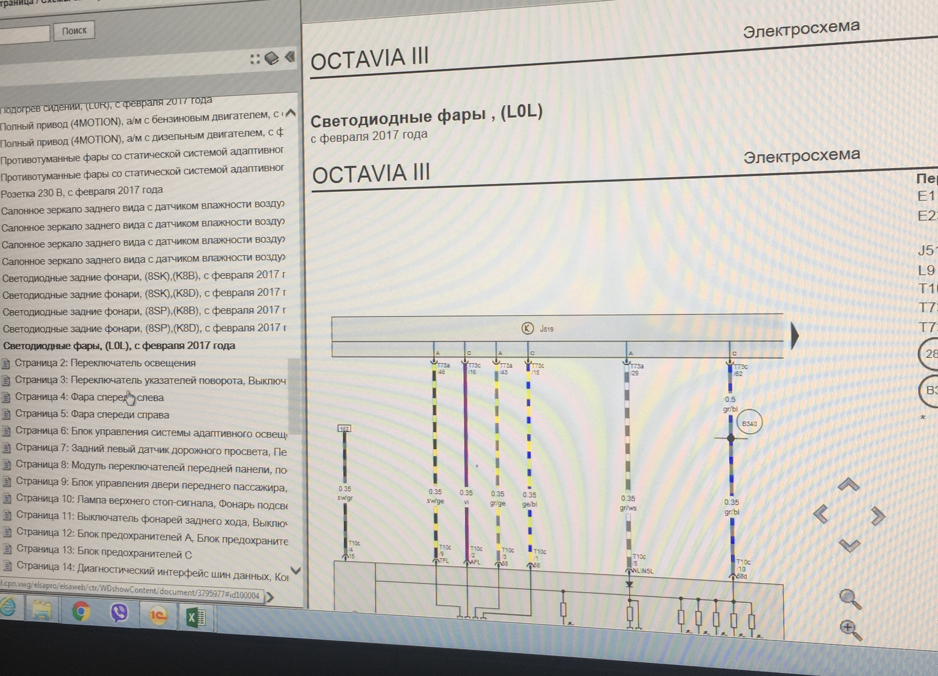
Task: Open Светодиодные задние фонари (8SP),(K8D) entry
Action: 145,328
